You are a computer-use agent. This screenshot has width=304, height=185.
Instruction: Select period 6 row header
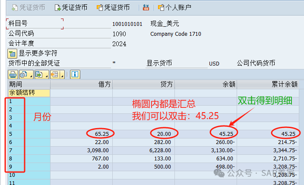(x=29, y=142)
